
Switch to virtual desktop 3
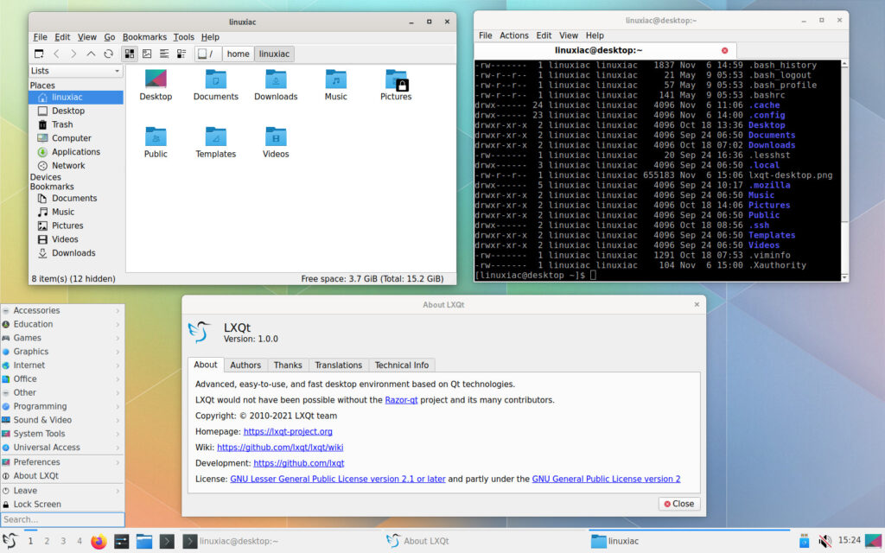[x=63, y=541]
